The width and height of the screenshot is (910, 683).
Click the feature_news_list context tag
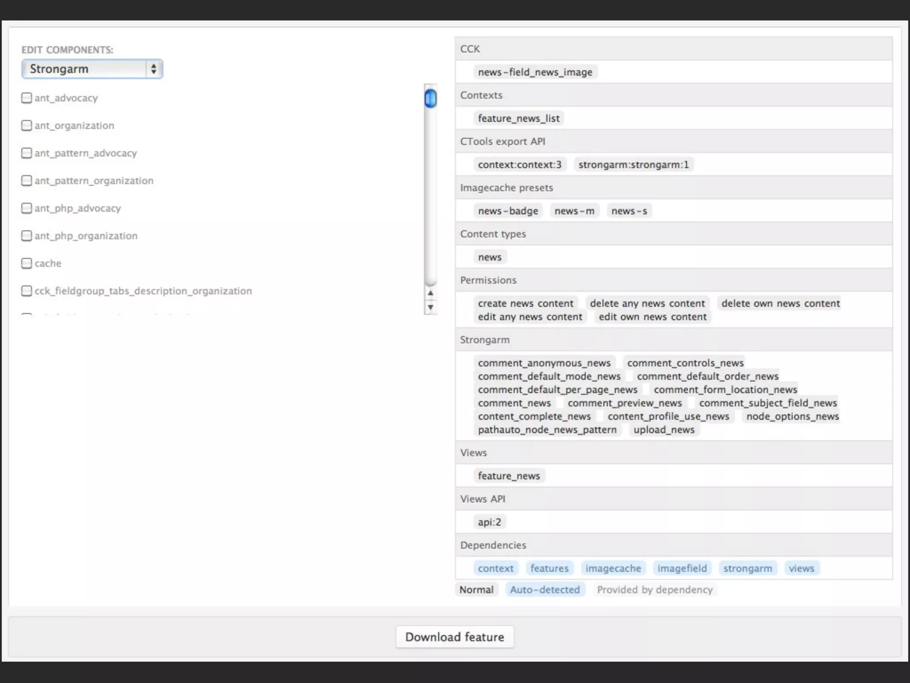pyautogui.click(x=519, y=118)
